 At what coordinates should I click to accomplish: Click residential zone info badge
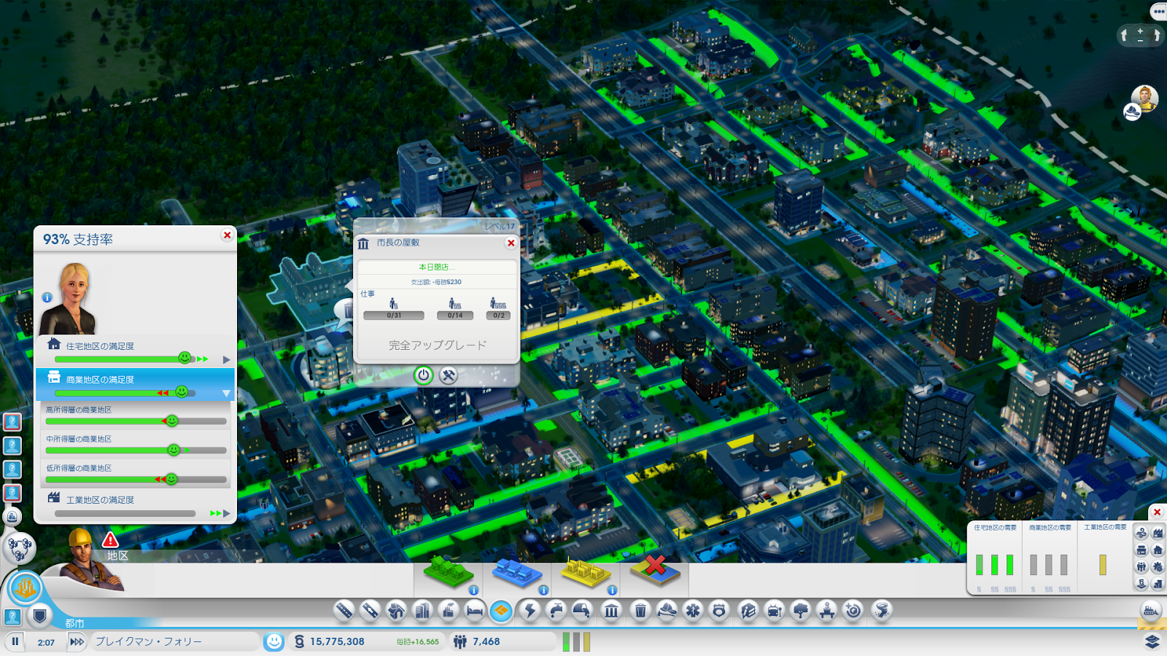pyautogui.click(x=473, y=590)
